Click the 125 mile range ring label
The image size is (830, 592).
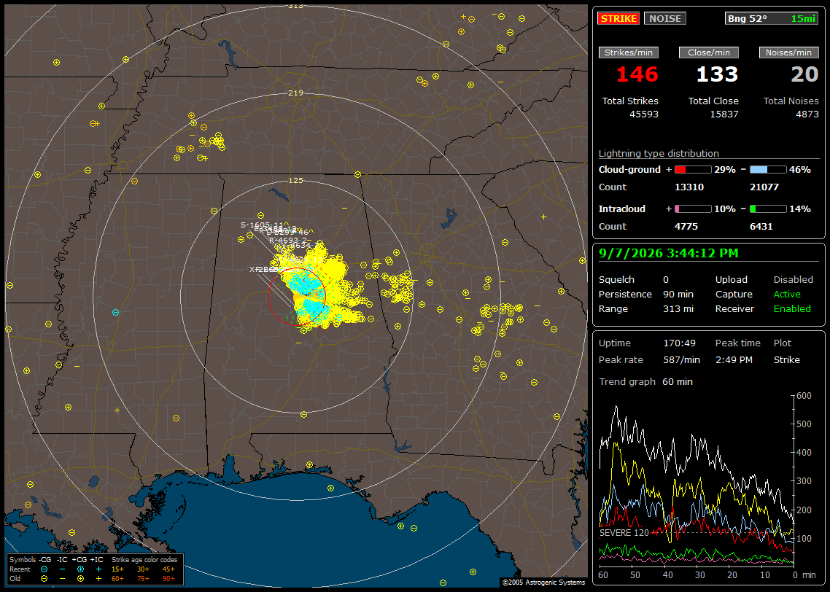coord(295,180)
